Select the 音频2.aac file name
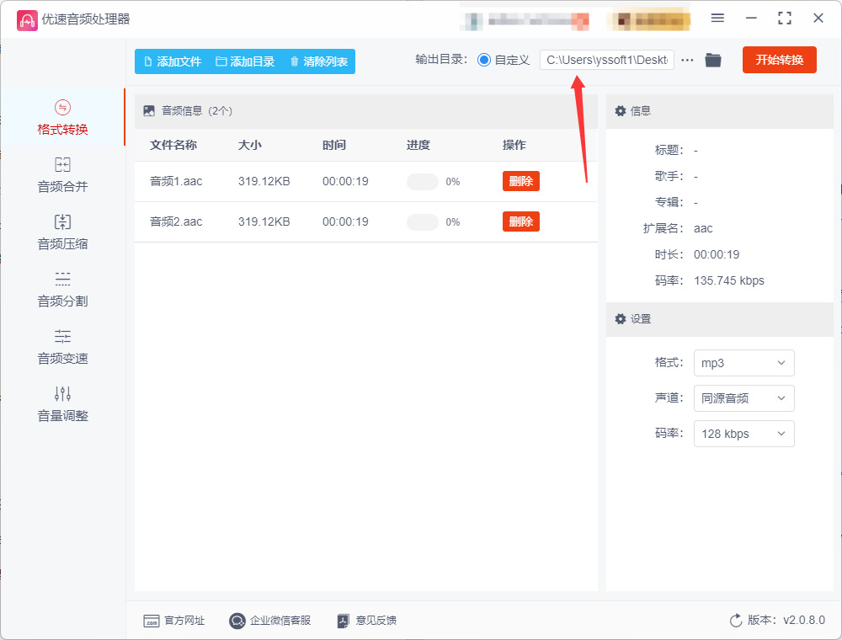 176,221
